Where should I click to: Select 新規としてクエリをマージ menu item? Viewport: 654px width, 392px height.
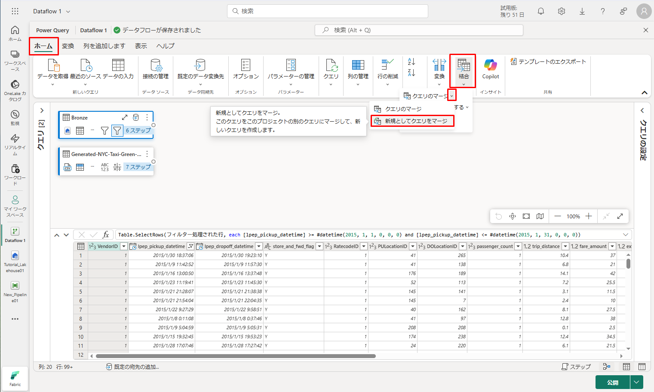click(x=415, y=121)
